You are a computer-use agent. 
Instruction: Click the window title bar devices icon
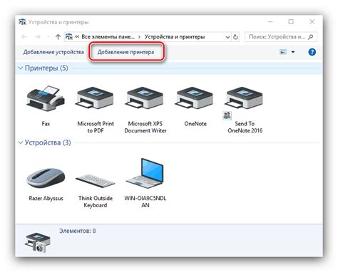(x=22, y=22)
